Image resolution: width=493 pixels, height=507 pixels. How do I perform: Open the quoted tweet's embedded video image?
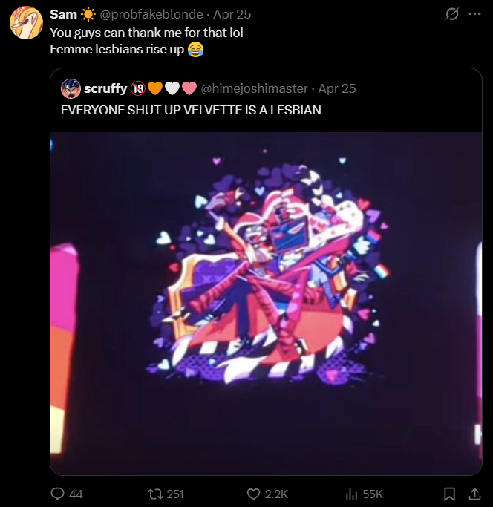[266, 304]
